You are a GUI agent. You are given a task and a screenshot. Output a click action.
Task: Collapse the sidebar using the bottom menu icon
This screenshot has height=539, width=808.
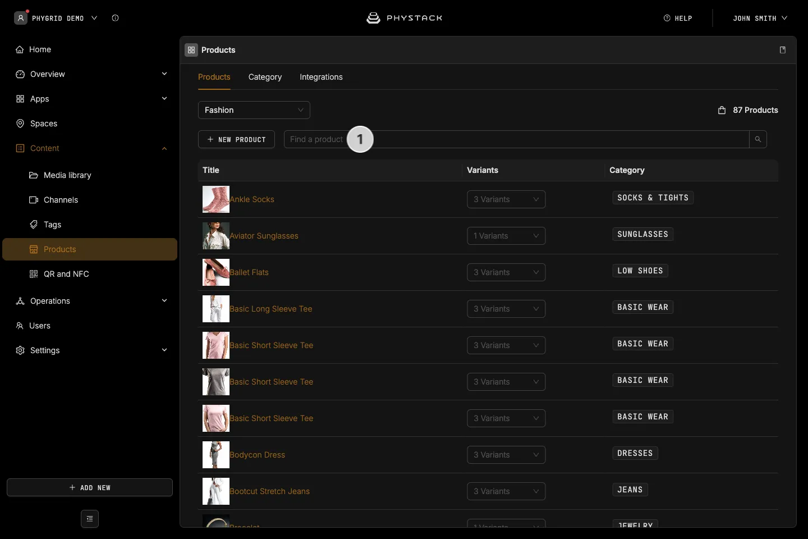[x=90, y=519]
